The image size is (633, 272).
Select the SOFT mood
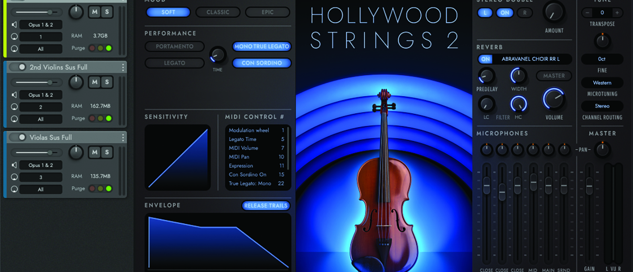tap(168, 12)
